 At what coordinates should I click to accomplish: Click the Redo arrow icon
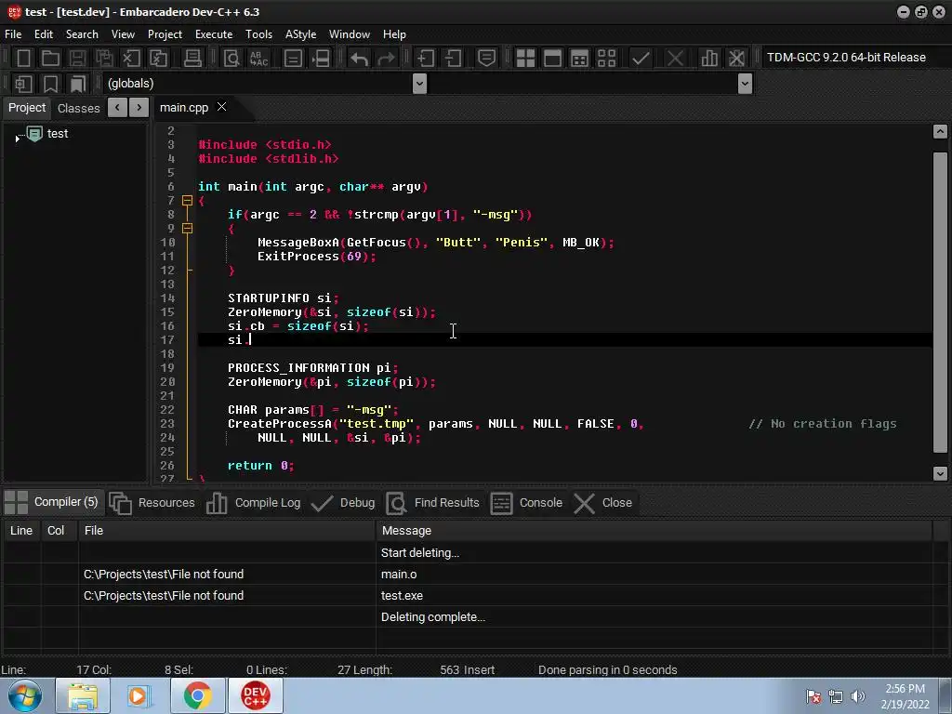(386, 58)
